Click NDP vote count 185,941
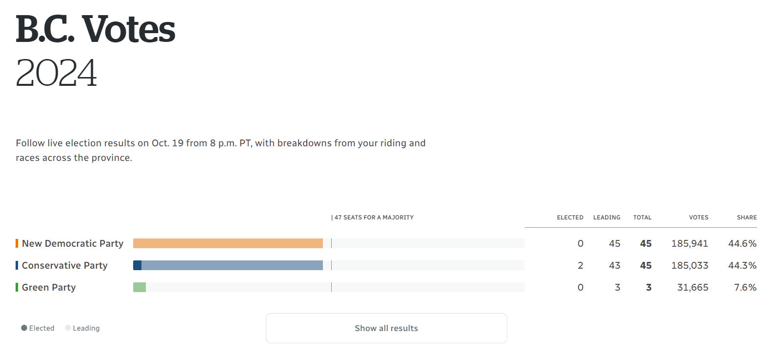 pos(690,243)
